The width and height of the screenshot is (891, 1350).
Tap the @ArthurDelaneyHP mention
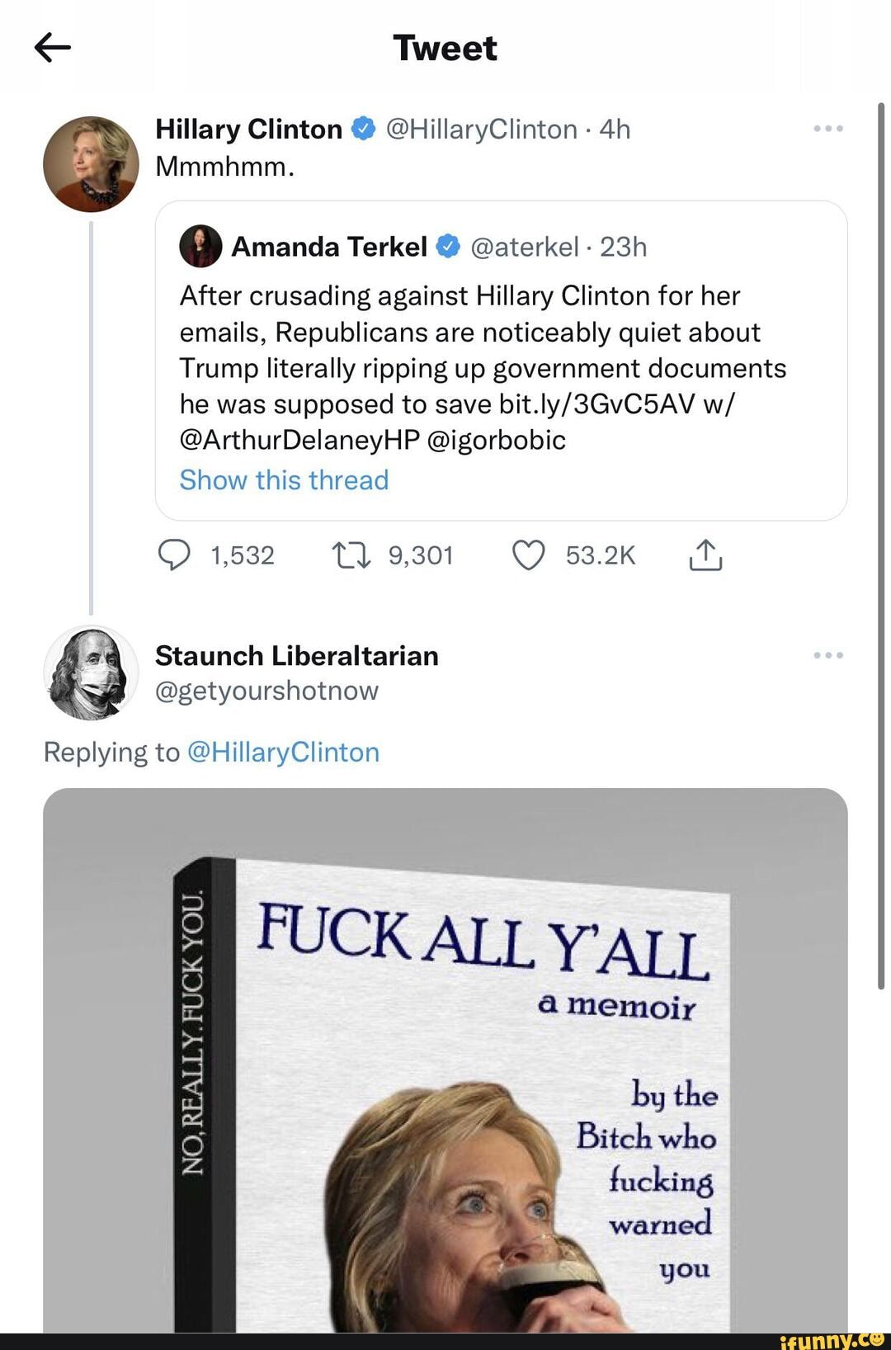point(299,440)
